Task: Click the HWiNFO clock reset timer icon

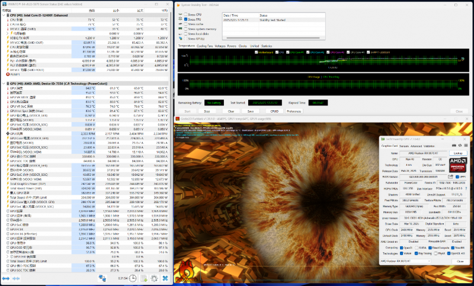Action: 133,278
